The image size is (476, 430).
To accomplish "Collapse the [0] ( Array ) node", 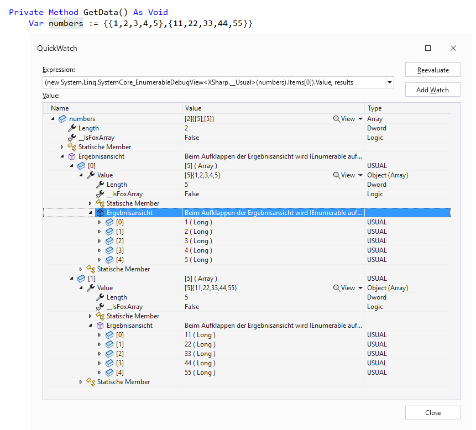I will point(72,166).
